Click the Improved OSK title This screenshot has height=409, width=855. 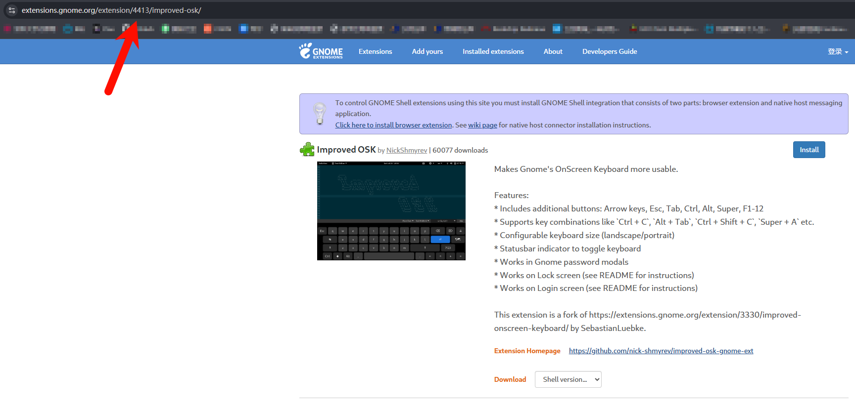[x=346, y=150]
